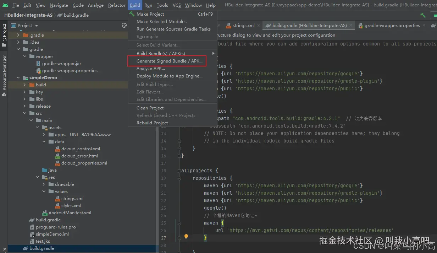Viewport: 437px width, 253px height.
Task: Select Make Selected Modules menu item
Action: [172, 21]
